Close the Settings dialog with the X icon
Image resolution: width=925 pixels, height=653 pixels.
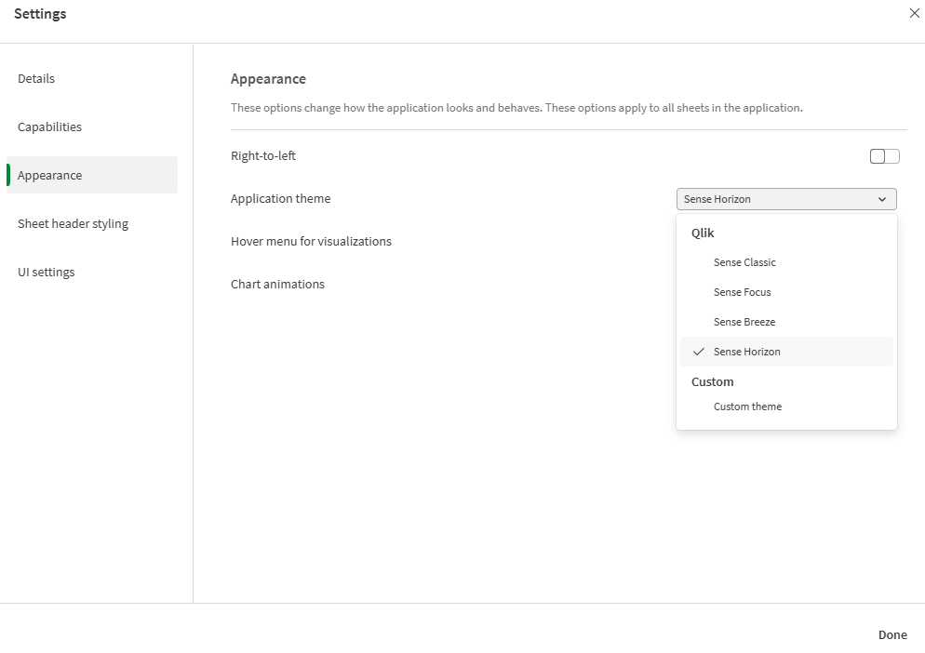tap(914, 13)
